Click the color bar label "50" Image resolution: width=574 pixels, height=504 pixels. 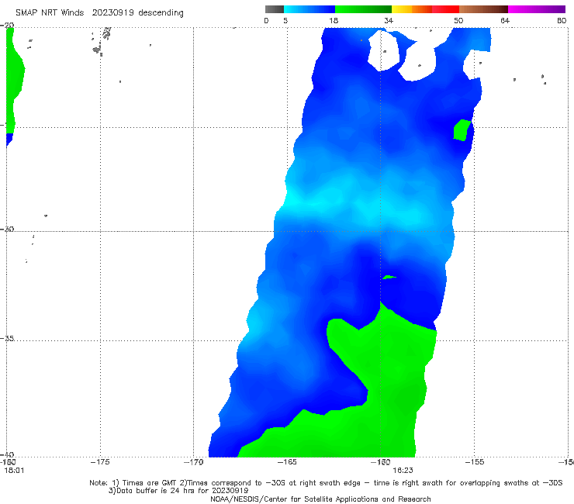tap(458, 20)
